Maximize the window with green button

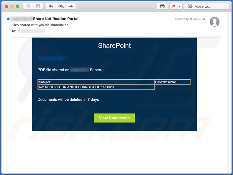pos(17,6)
